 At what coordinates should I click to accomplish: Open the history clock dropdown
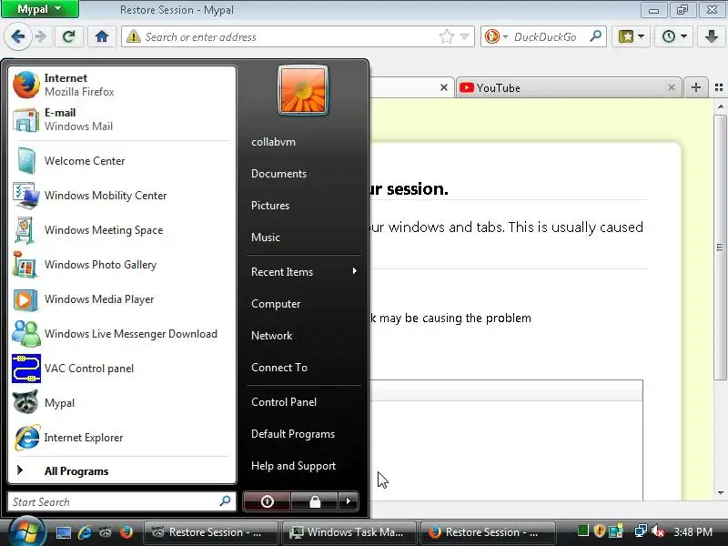pos(674,36)
